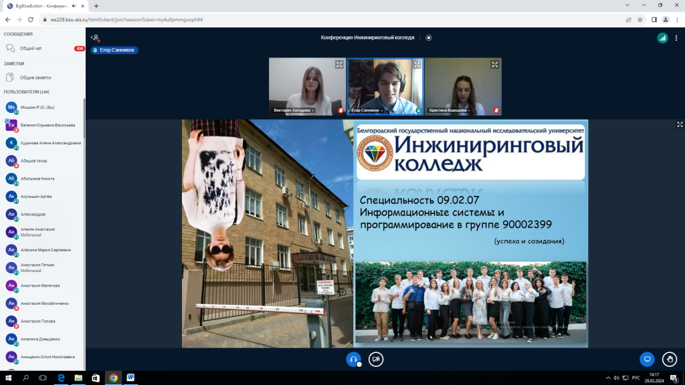The height and width of the screenshot is (385, 685).
Task: Leave audio using the headphone button
Action: pyautogui.click(x=353, y=359)
